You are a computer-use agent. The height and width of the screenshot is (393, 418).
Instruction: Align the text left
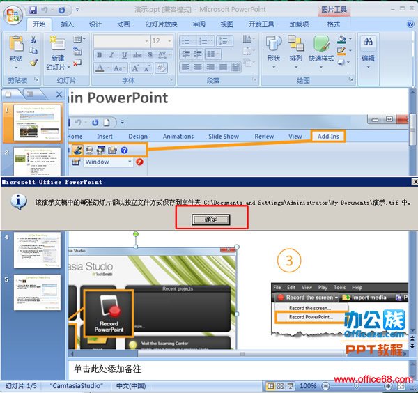185,68
